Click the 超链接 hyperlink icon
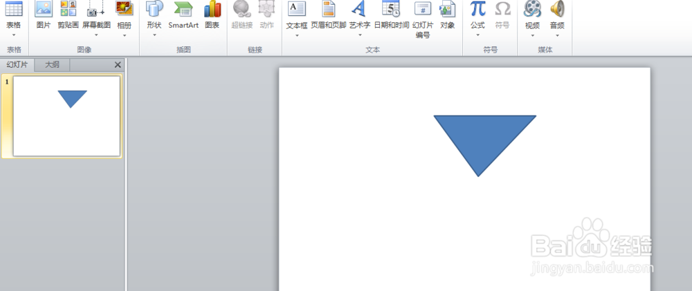 [x=242, y=9]
